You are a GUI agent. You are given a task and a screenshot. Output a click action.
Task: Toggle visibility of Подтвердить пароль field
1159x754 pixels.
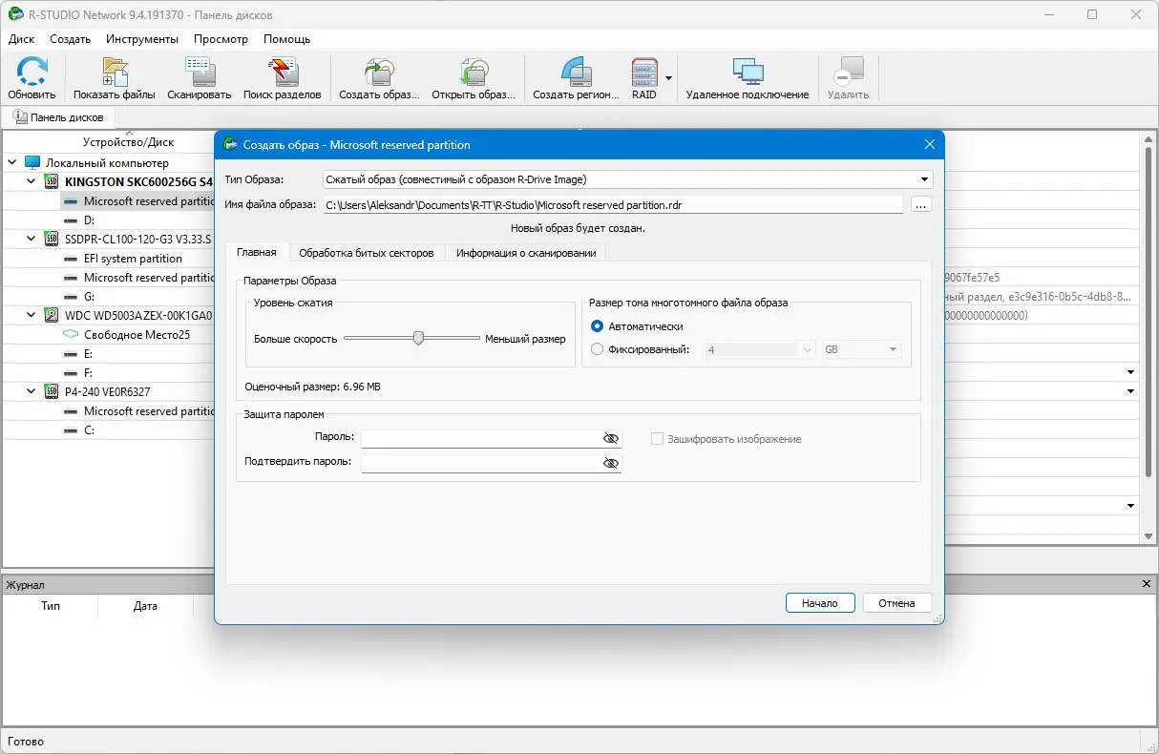[x=611, y=463]
